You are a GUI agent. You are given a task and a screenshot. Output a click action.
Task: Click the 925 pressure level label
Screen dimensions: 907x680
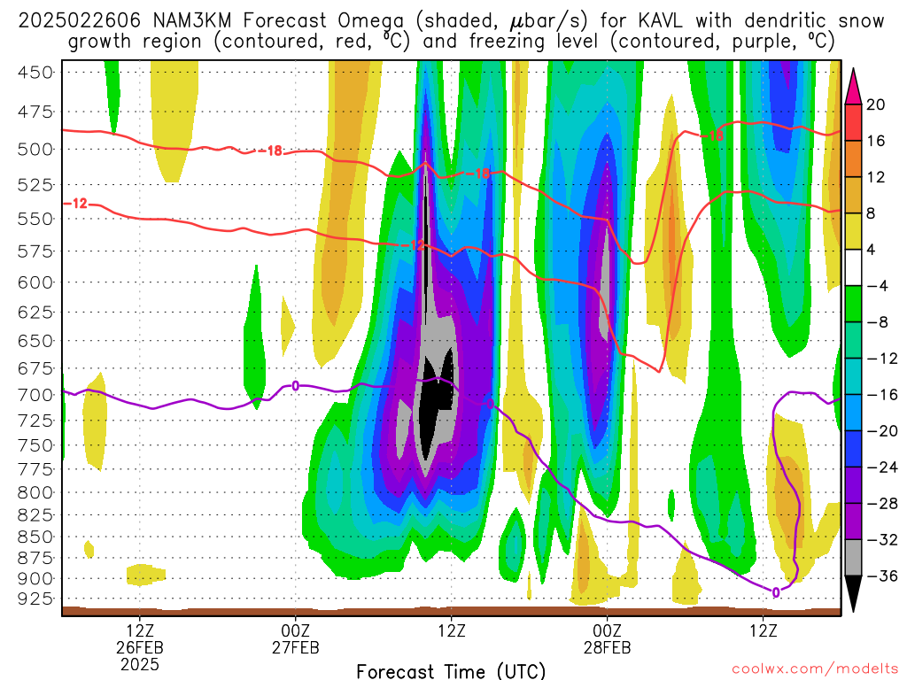(x=35, y=599)
